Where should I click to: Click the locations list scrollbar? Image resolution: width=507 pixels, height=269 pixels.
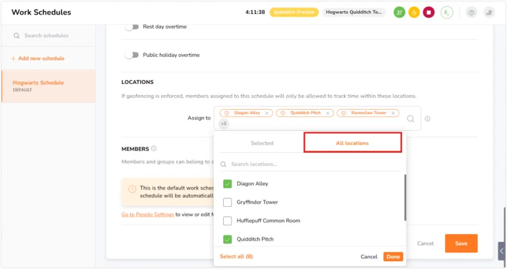(x=405, y=198)
